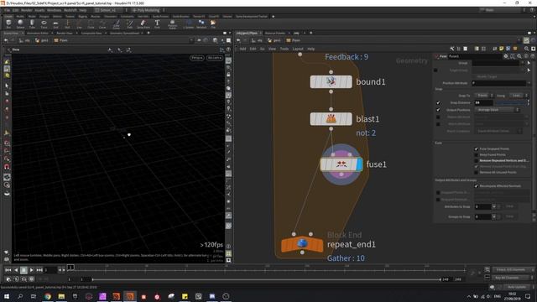Select the Metaball shelf tool
This screenshot has height=302, width=537.
coord(201,23)
